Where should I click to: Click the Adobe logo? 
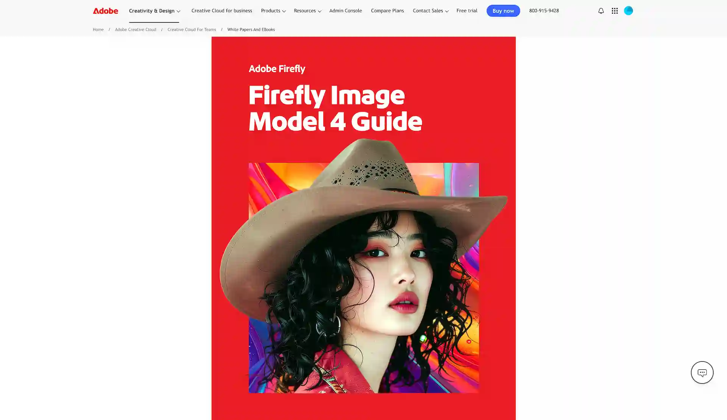(x=105, y=11)
